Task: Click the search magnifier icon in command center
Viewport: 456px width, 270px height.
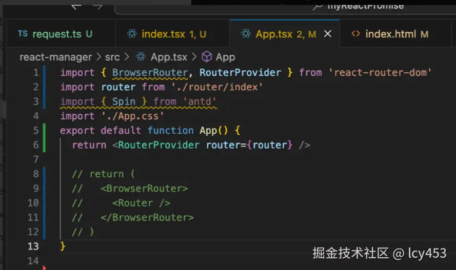Action: 318,6
